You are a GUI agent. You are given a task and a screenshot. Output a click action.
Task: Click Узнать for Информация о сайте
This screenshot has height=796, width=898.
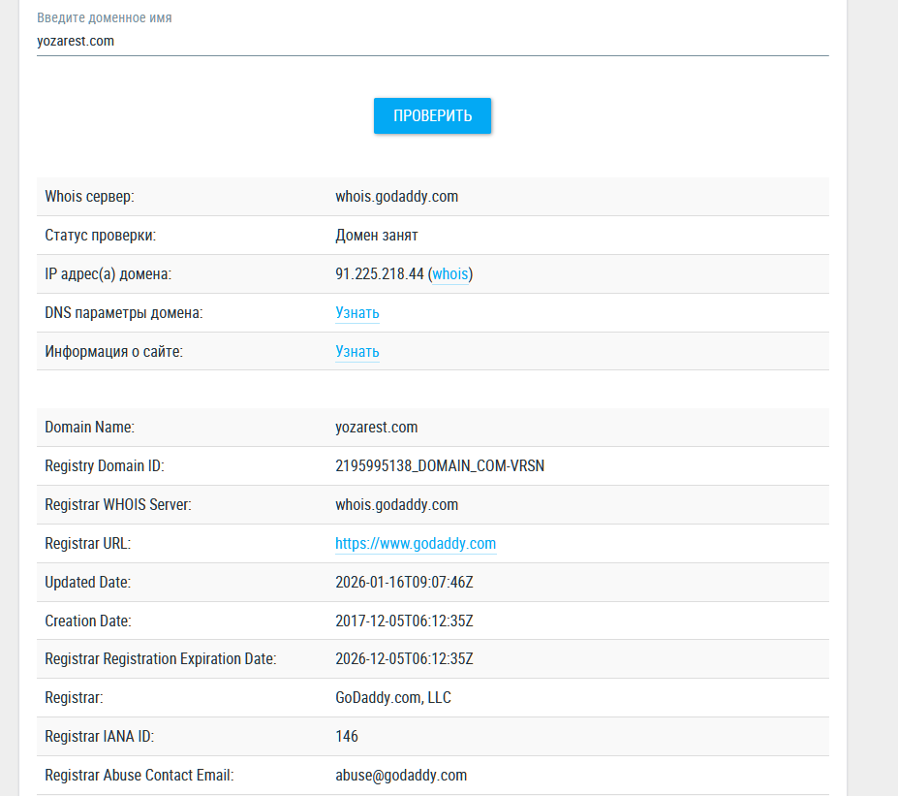[357, 352]
